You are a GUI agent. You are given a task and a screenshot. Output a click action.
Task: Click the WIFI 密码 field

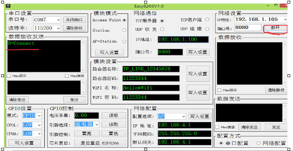[151, 97]
